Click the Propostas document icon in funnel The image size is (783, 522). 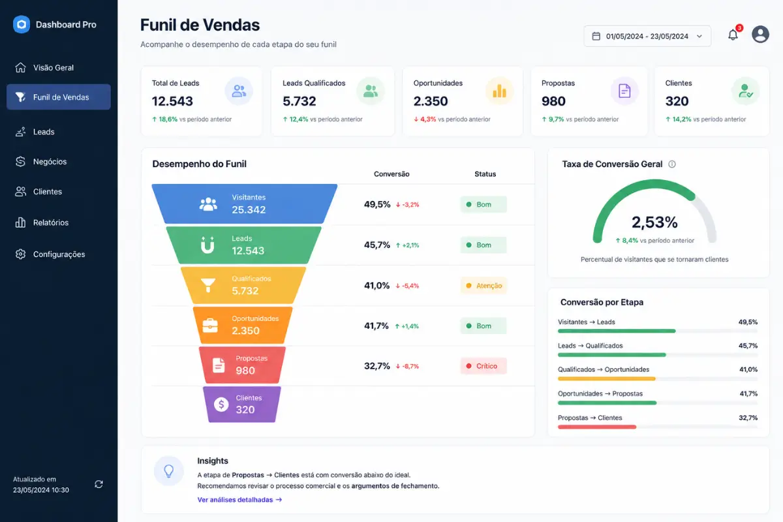pyautogui.click(x=219, y=365)
